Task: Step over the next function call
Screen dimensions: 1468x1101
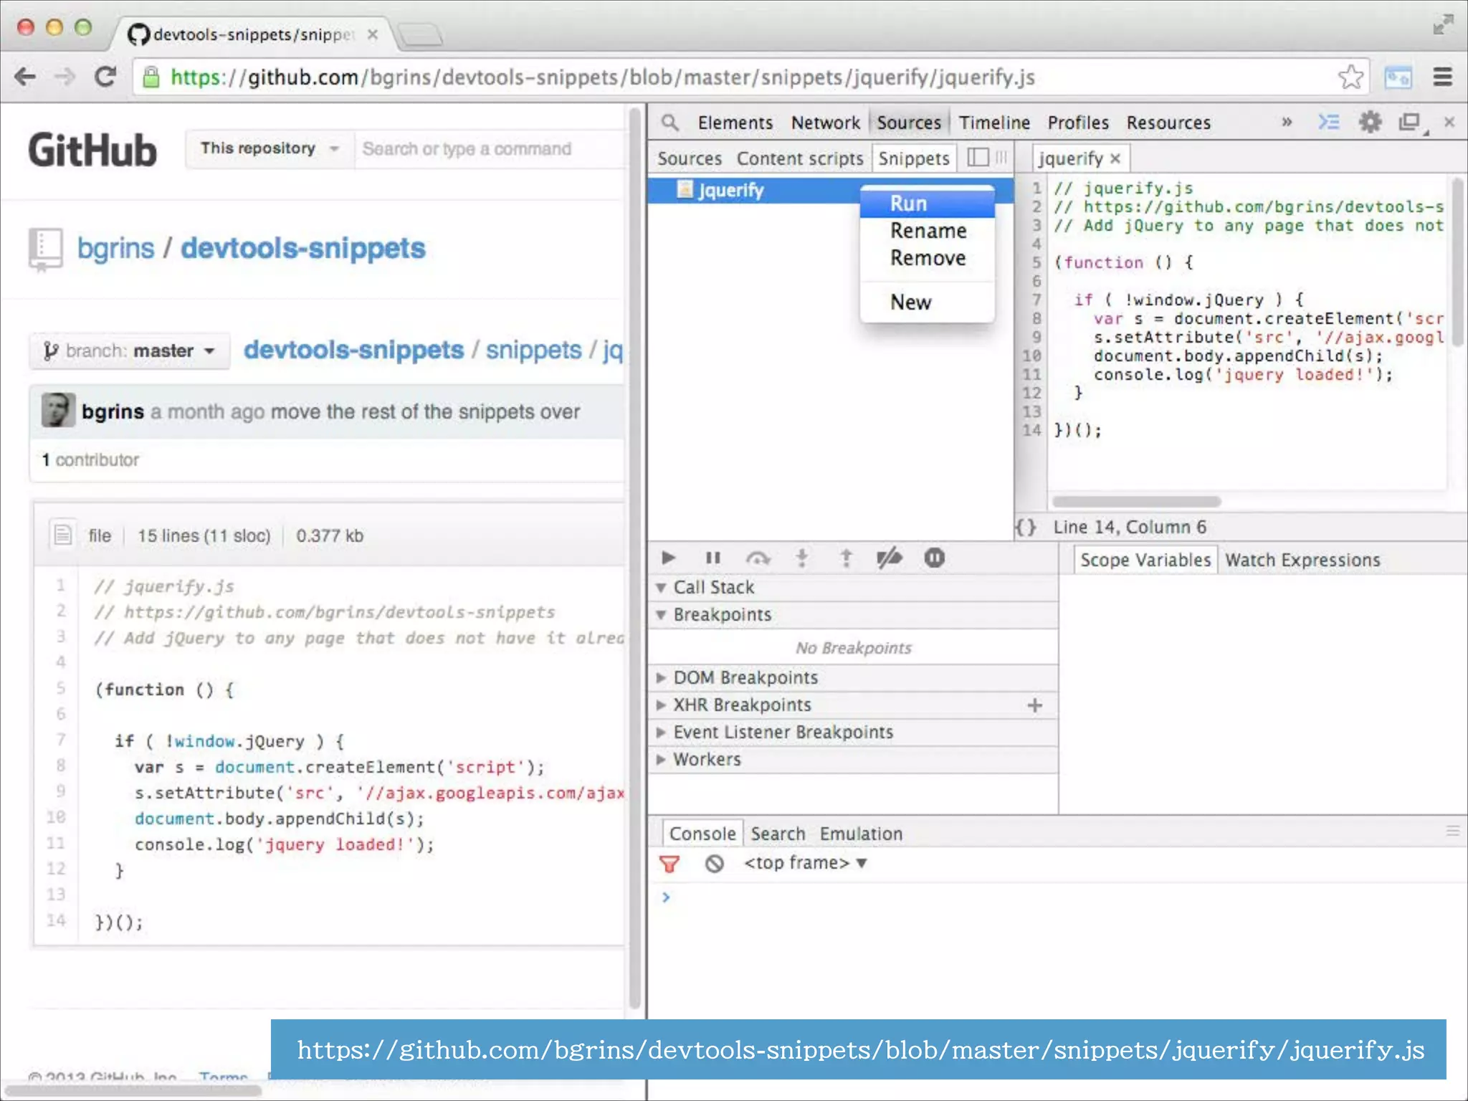Action: [x=758, y=558]
